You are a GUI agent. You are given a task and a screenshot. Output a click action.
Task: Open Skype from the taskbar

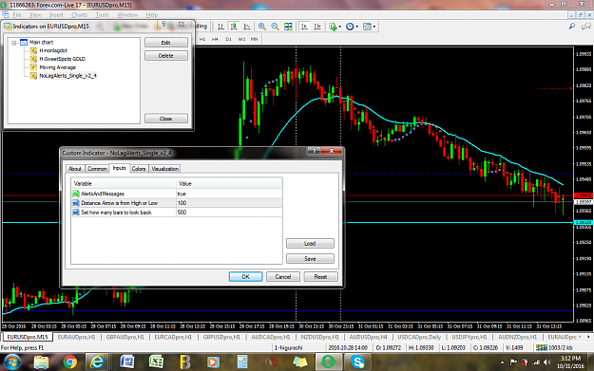(357, 362)
